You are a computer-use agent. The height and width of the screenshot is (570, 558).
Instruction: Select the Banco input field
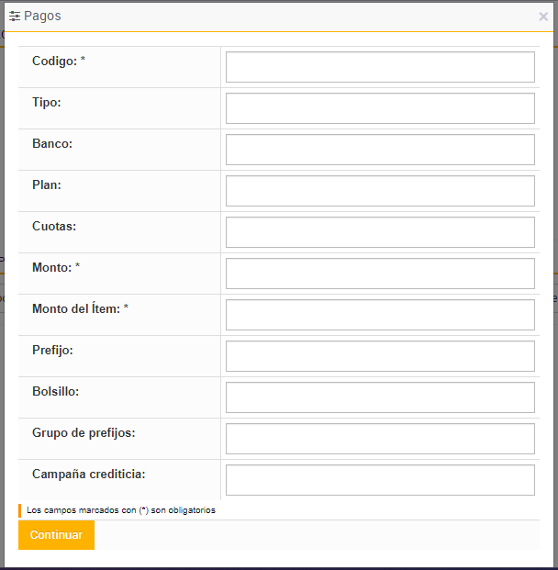click(x=380, y=150)
